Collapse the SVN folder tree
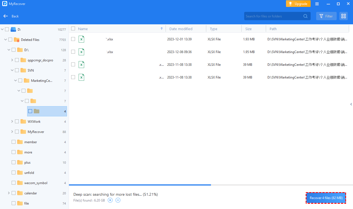353x209 pixels. click(x=12, y=70)
